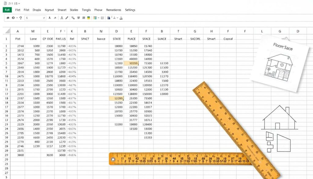The width and height of the screenshot is (313, 179).
Task: Open the green Fdt tab
Action: 7,10
